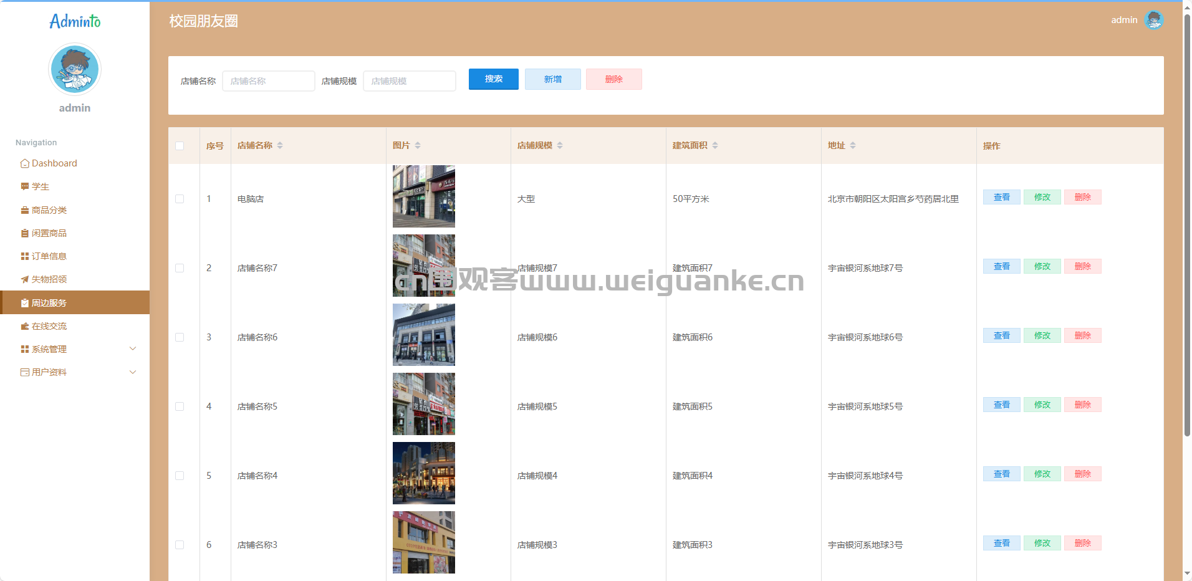
Task: Click the 大型 scale cell
Action: 526,199
